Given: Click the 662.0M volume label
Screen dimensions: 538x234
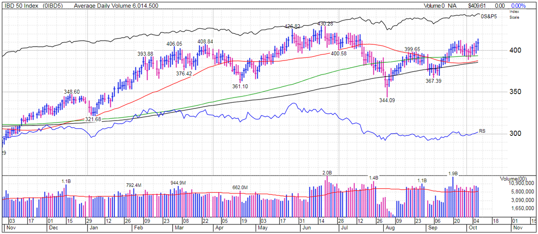Looking at the screenshot, I should point(240,187).
